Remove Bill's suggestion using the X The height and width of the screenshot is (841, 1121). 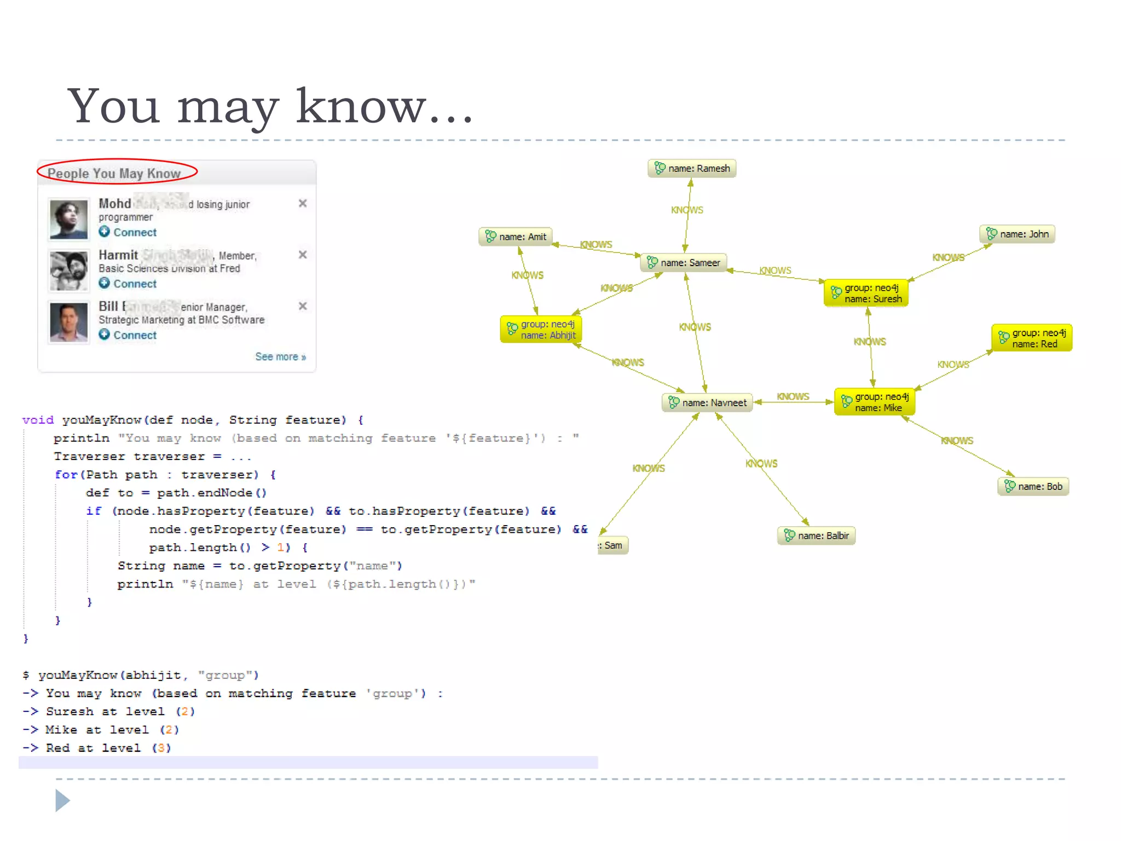(303, 306)
